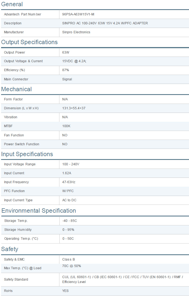
Task: Select the storage temperature -40 - 85C
Action: pos(70,221)
